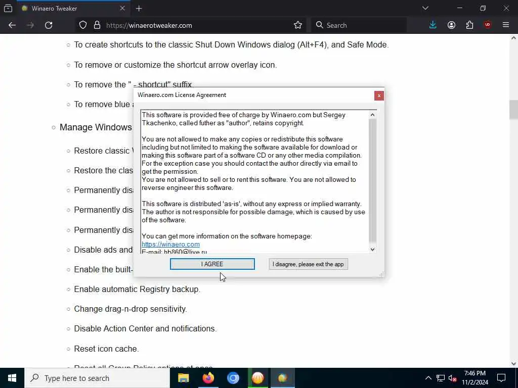Click the I AGREE button
The image size is (518, 388).
click(x=212, y=264)
